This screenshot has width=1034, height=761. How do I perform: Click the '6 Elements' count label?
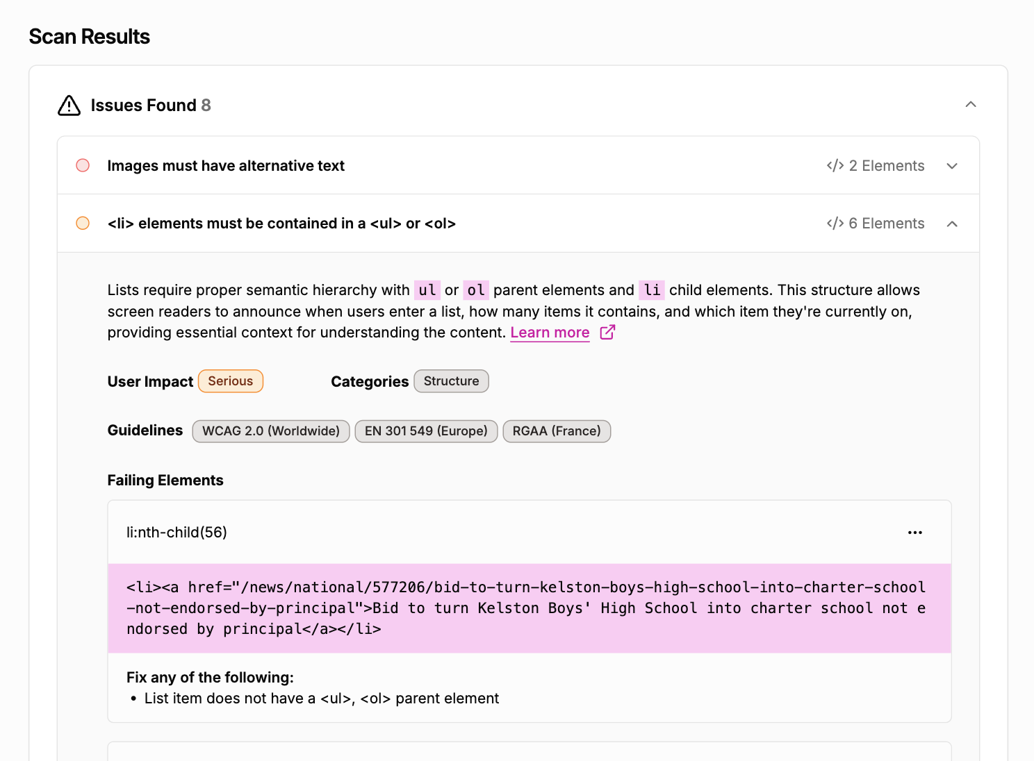tap(887, 224)
